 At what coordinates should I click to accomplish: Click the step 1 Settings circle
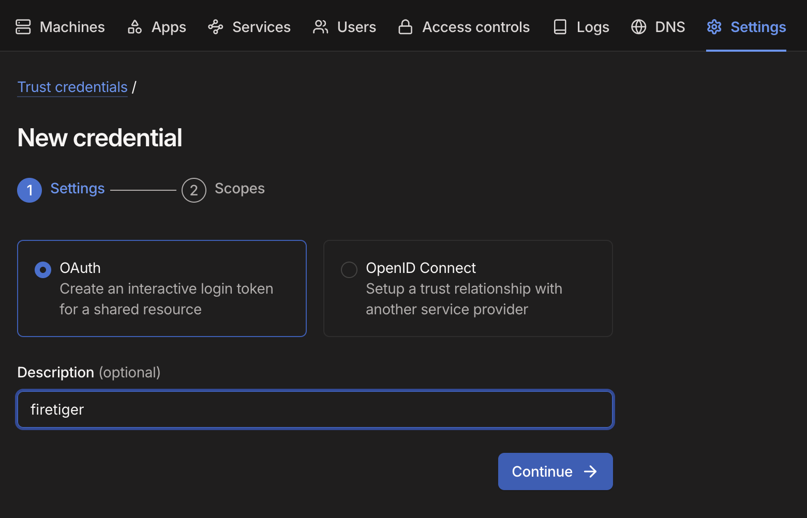(29, 190)
